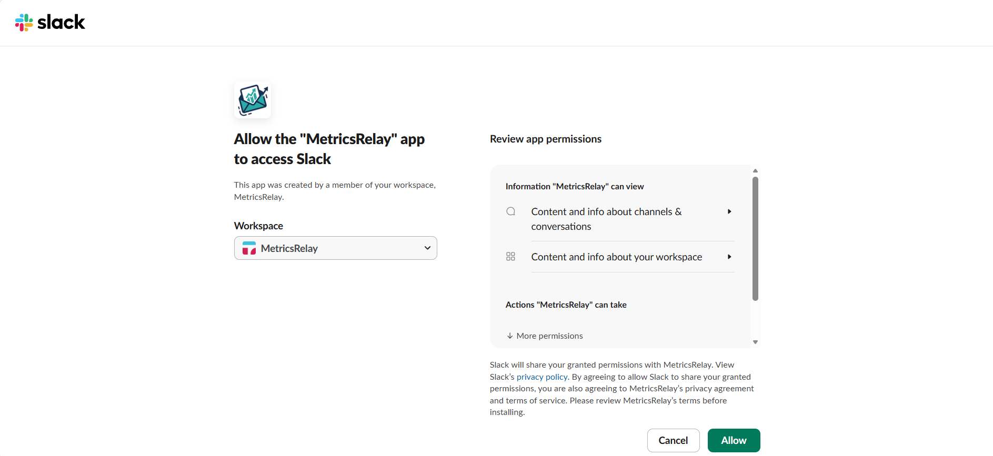Click the Slack logo in header

pyautogui.click(x=50, y=22)
